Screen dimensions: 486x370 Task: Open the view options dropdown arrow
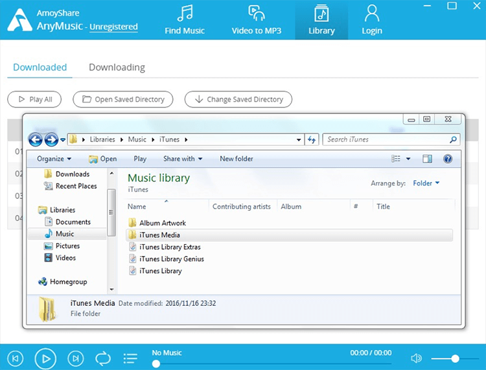408,159
